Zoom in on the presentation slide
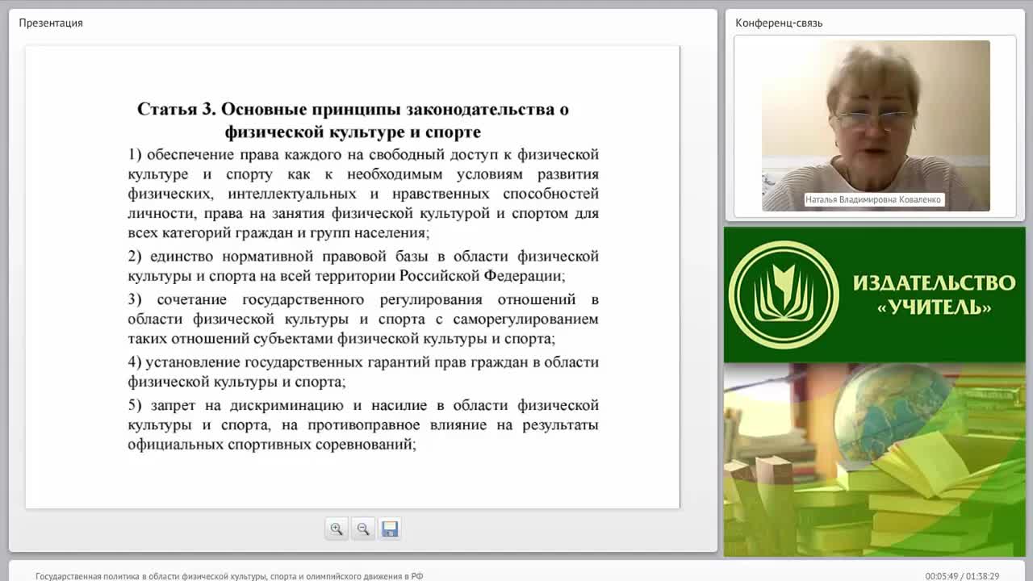Screen dimensions: 1033x581 pyautogui.click(x=337, y=529)
